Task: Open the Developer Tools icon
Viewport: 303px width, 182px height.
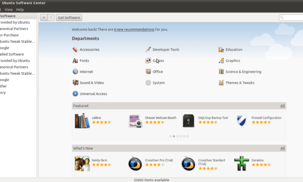Action: pyautogui.click(x=148, y=50)
